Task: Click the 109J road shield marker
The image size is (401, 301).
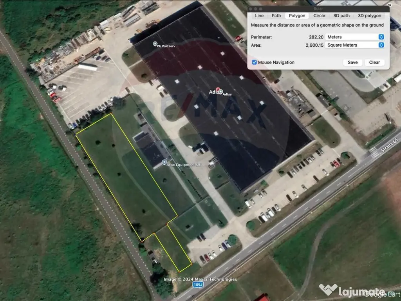Action: pyautogui.click(x=198, y=285)
